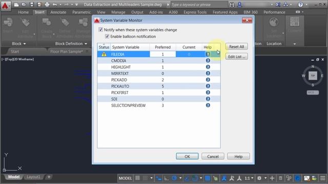Open the Express Tools ribbon tab
This screenshot has height=184, width=328.
[x=195, y=12]
